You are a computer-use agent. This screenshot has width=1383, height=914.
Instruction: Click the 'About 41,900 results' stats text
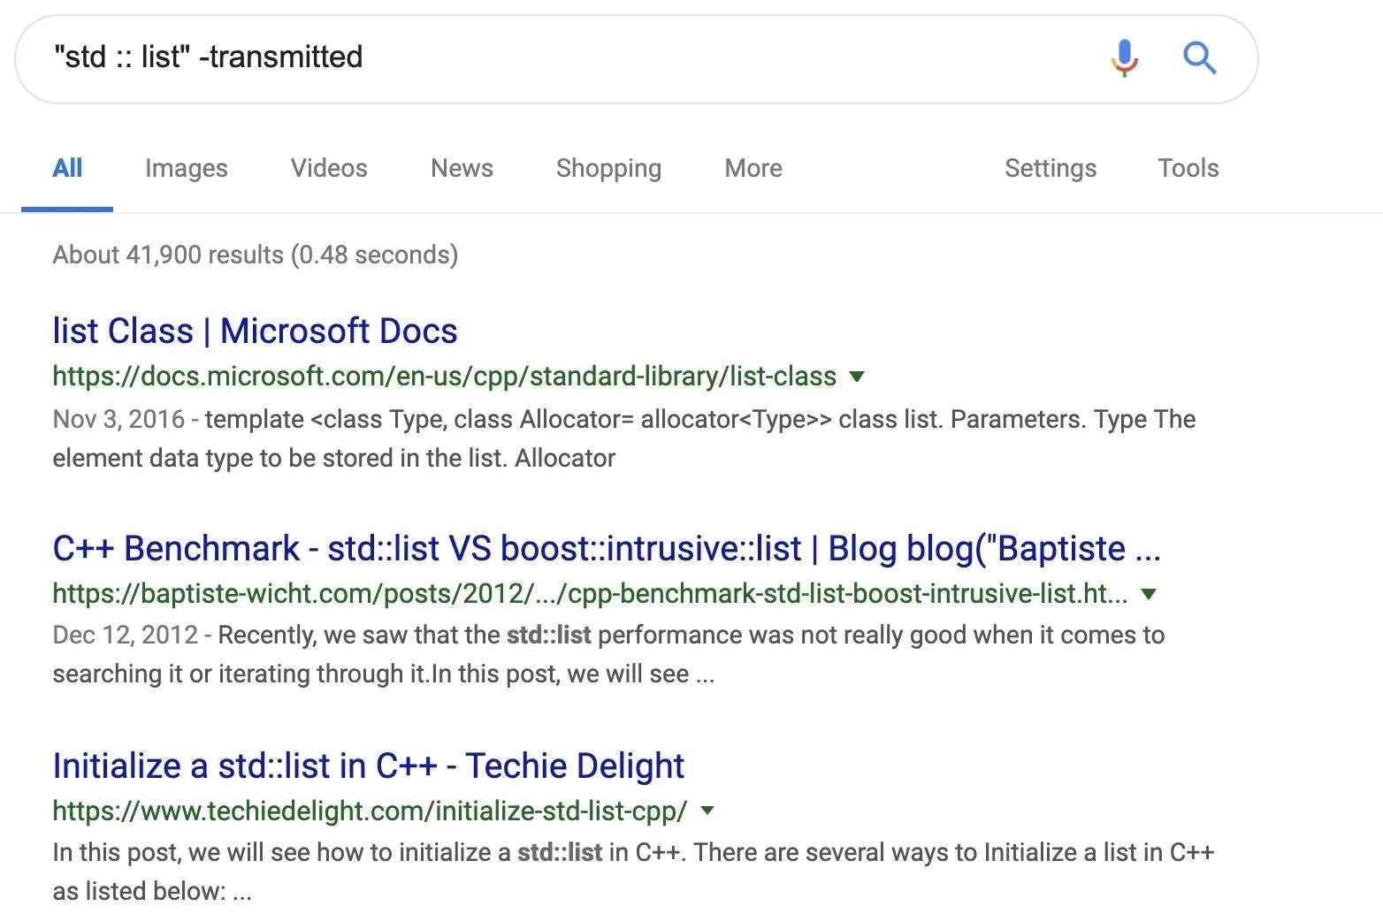255,255
